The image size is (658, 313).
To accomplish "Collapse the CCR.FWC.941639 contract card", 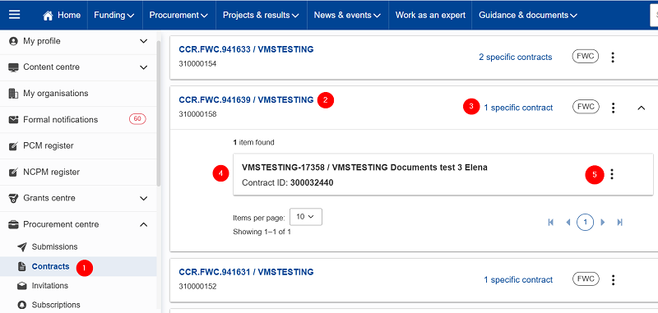I will [642, 108].
